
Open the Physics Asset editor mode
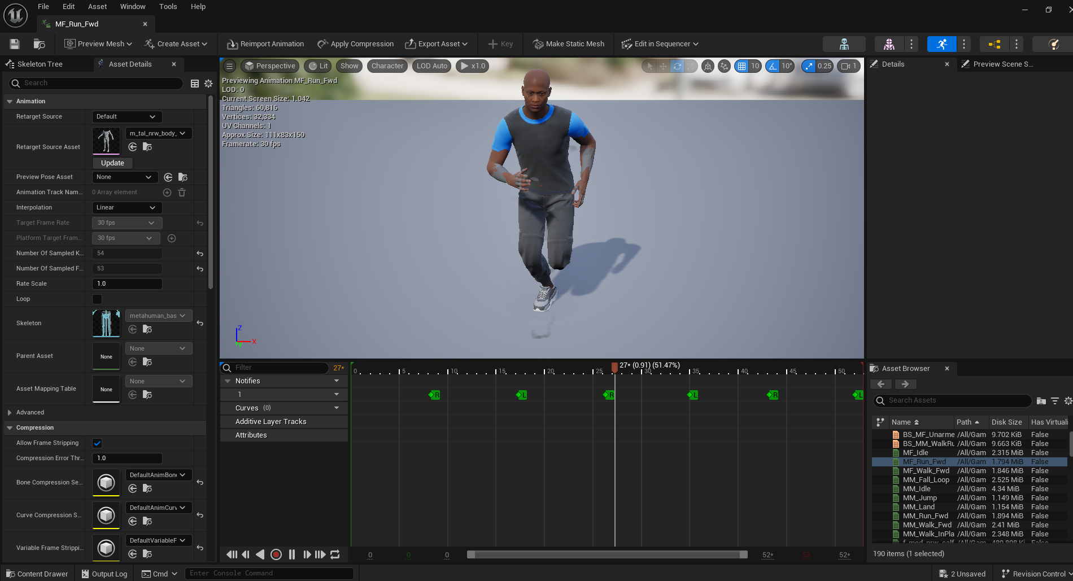[x=1053, y=44]
